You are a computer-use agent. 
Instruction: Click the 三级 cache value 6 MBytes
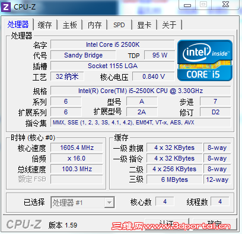[x=174, y=179]
